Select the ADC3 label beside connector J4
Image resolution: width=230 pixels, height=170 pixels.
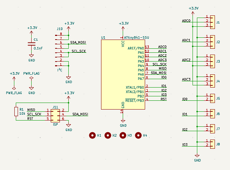tap(186, 80)
